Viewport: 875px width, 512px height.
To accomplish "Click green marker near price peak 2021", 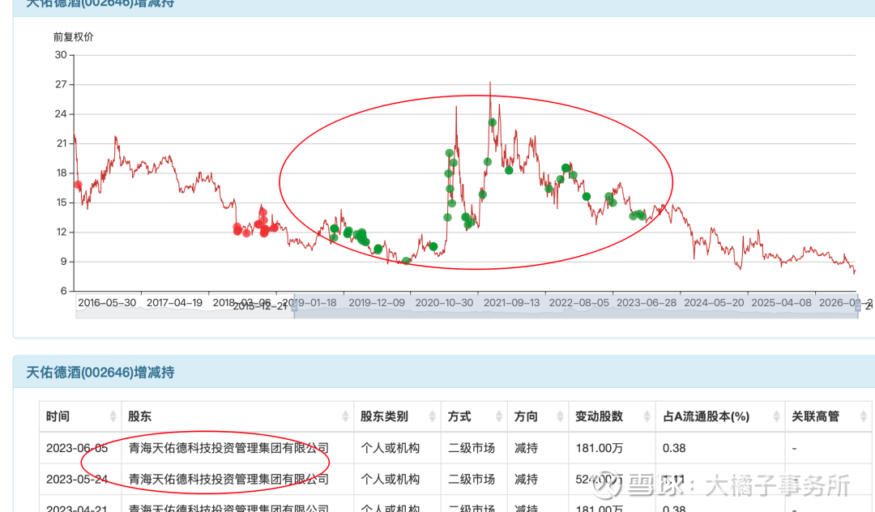I will point(493,122).
